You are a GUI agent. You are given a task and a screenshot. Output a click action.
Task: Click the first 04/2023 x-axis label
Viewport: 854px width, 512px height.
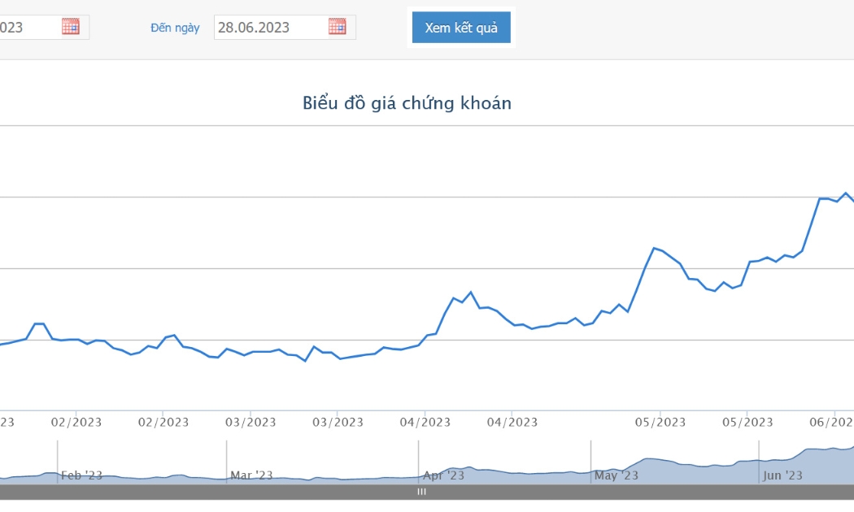coord(425,423)
